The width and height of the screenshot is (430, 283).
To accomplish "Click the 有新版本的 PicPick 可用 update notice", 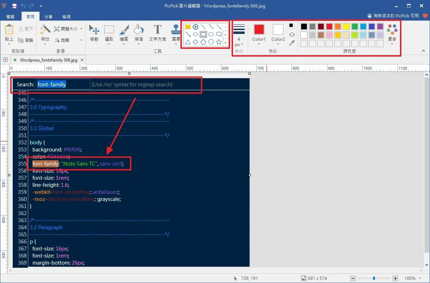I will point(393,16).
